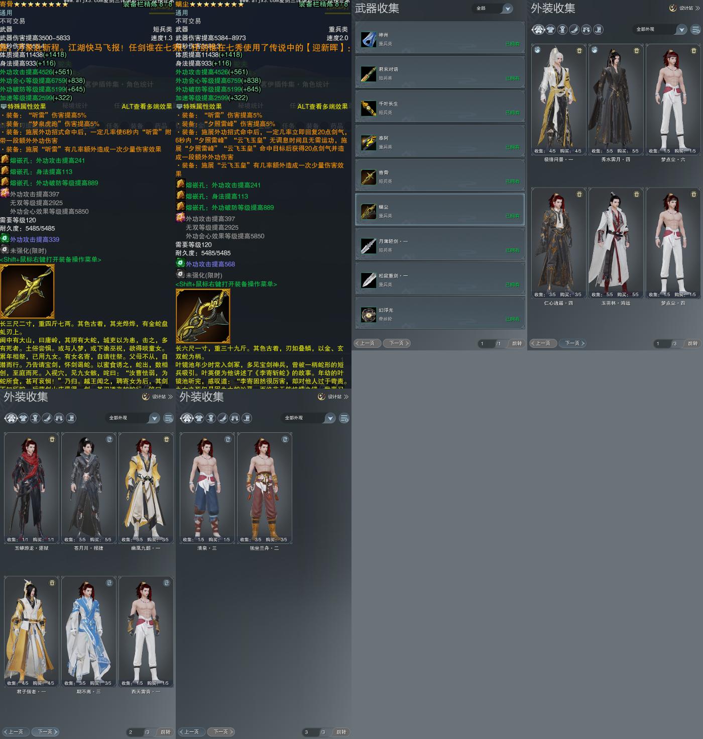Image resolution: width=703 pixels, height=739 pixels.
Task: Click the first 熔嵌孔 gem icon in 寄骨 tooltip
Action: [x=5, y=160]
